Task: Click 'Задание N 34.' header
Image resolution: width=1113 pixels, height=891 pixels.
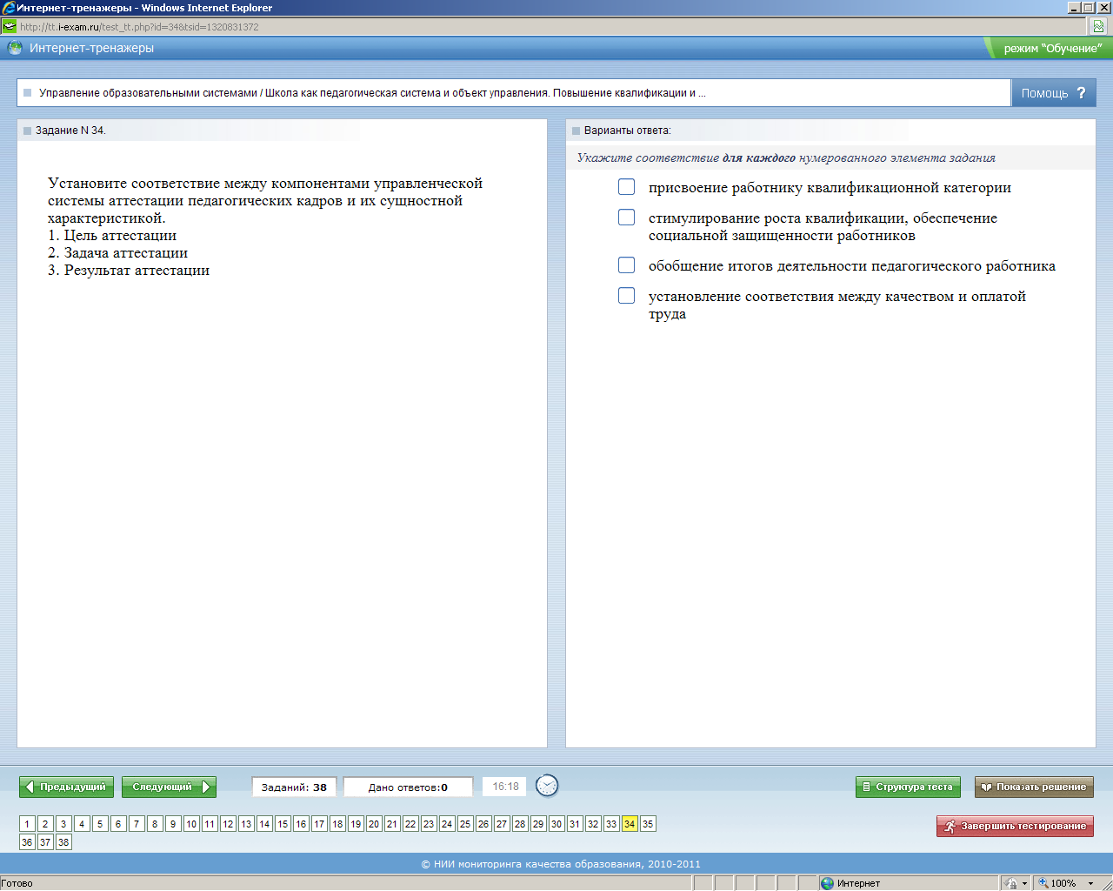Action: coord(70,131)
